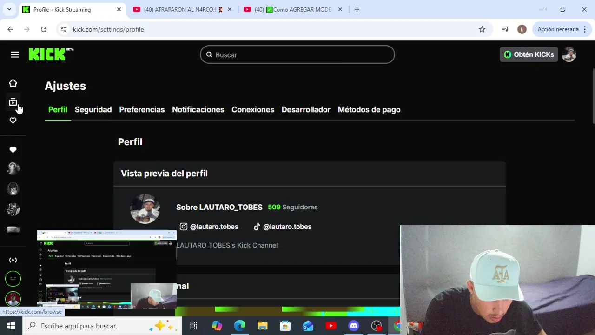Open the tab search dropdown arrow
This screenshot has width=595, height=335.
9,9
